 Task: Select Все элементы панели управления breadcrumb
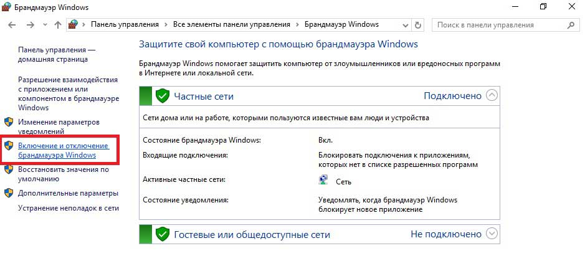coord(232,25)
